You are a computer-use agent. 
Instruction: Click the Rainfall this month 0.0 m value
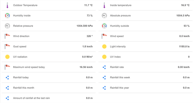(x=89, y=88)
